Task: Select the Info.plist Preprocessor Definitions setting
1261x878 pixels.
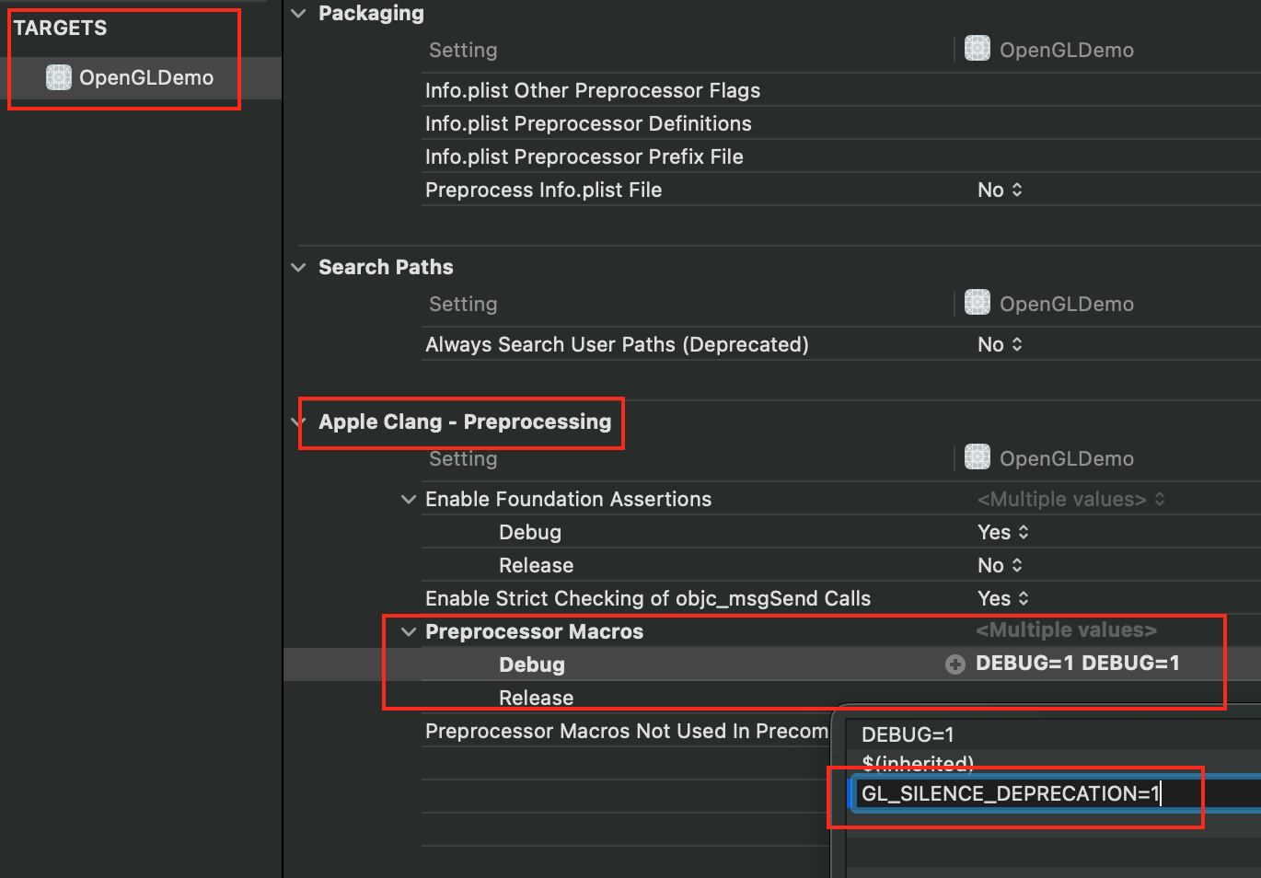Action: coord(588,124)
